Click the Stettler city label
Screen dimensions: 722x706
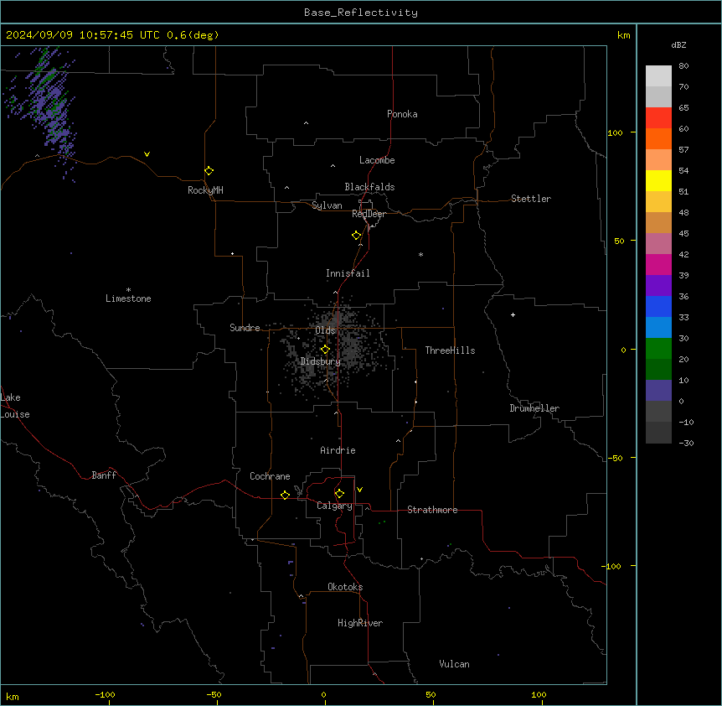point(531,199)
